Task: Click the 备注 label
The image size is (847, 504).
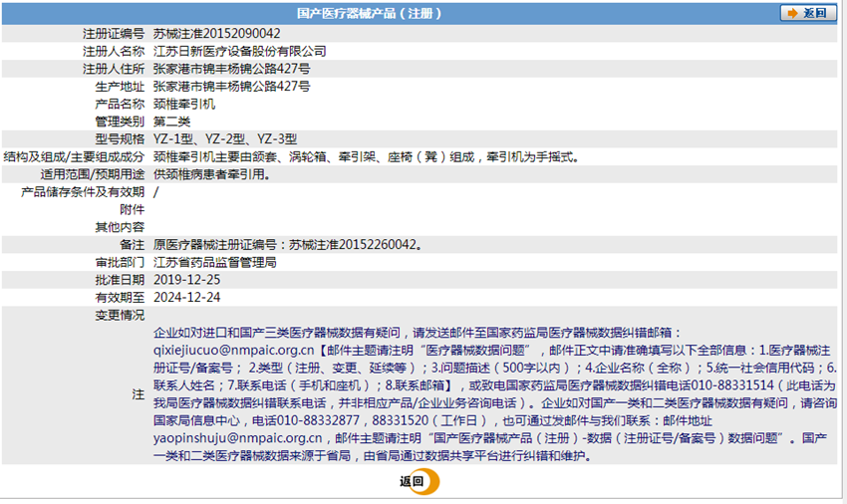Action: pyautogui.click(x=133, y=245)
